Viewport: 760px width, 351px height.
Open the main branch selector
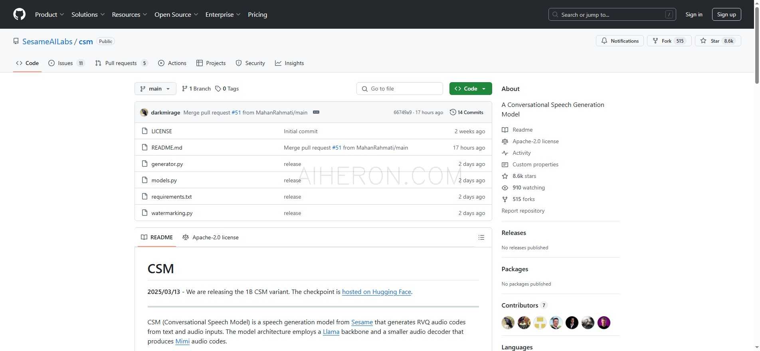(x=155, y=89)
